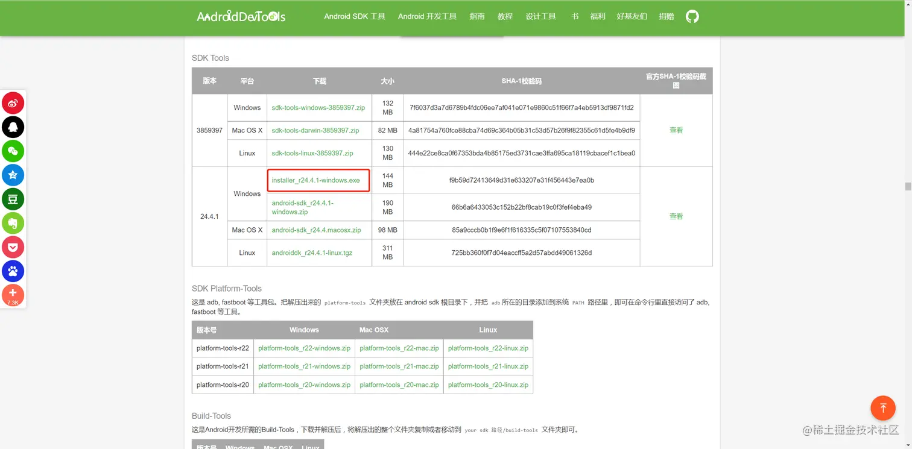Save page to Pocket icon

click(13, 248)
